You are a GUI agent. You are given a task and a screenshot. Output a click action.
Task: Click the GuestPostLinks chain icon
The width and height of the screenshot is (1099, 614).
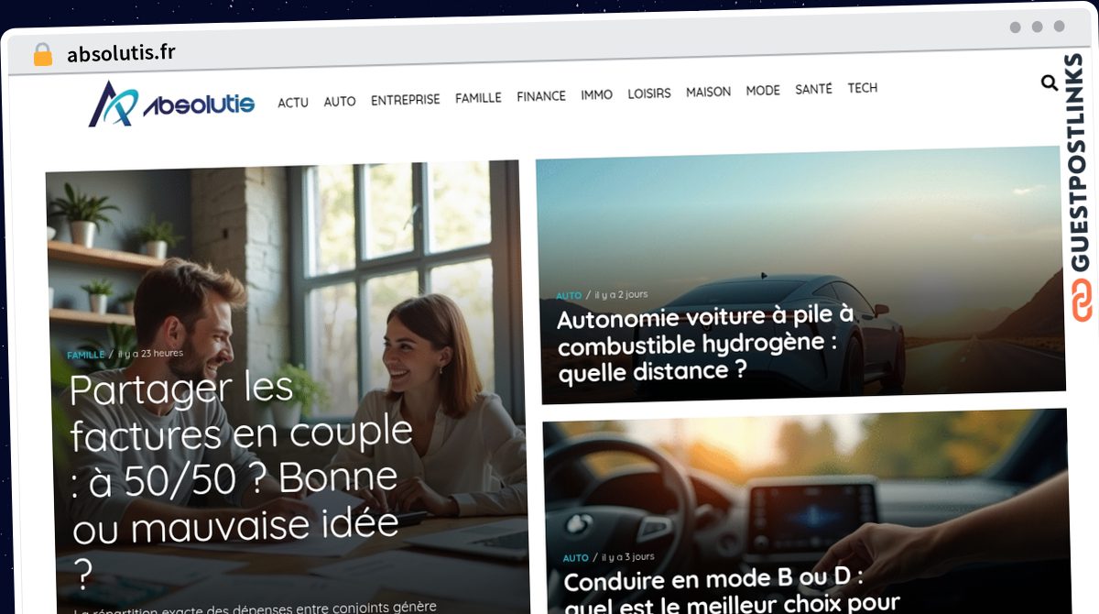pyautogui.click(x=1083, y=302)
